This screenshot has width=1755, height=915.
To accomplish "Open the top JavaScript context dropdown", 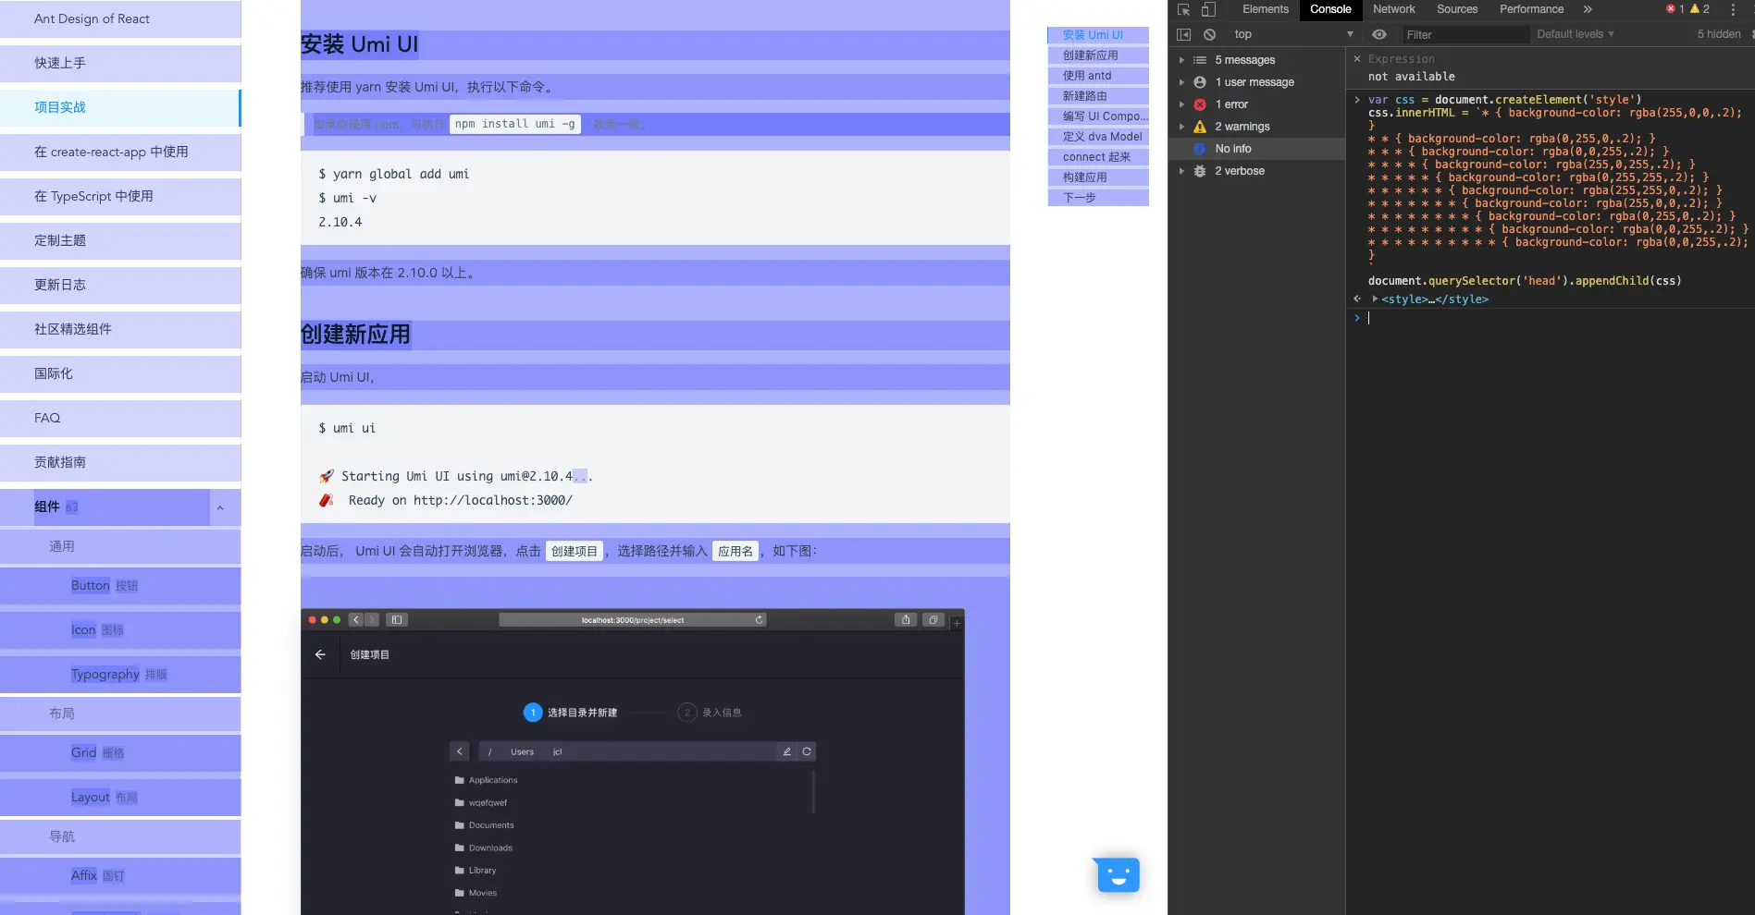I will [1293, 34].
